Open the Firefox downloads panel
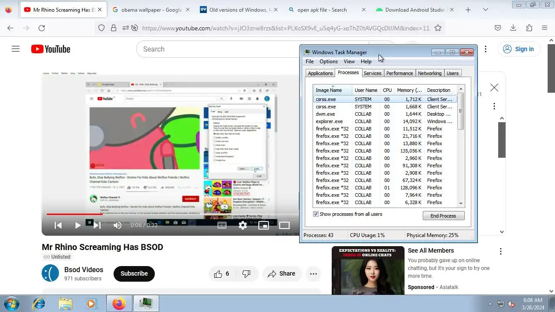 (513, 28)
